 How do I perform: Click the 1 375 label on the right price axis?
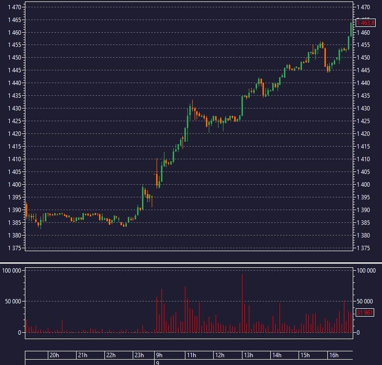coord(363,248)
